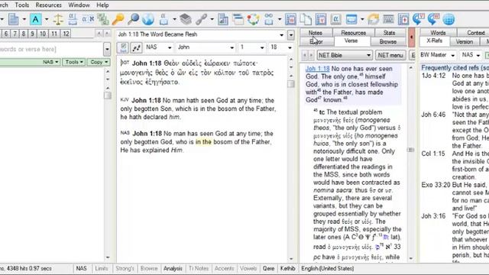The image size is (489, 275).
Task: Toggle Limits in the status bar
Action: pyautogui.click(x=102, y=268)
